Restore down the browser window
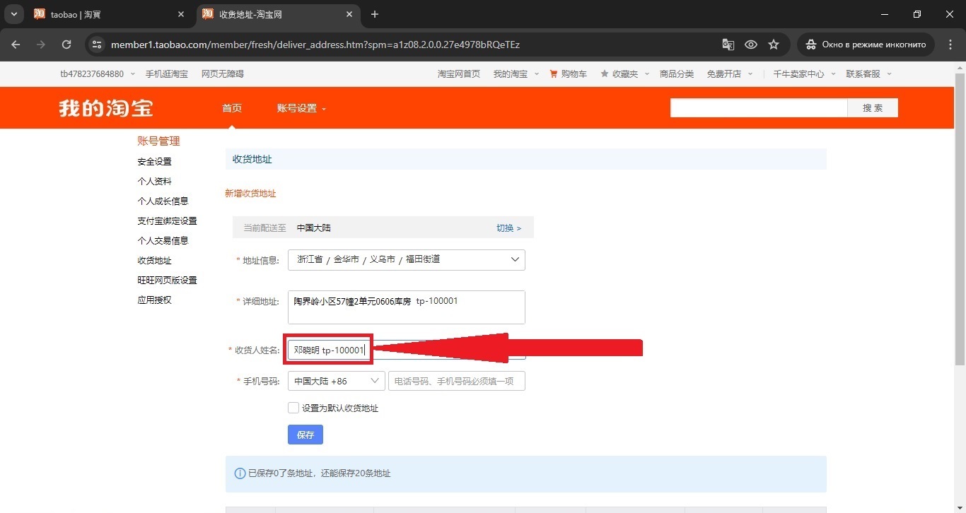966x513 pixels. coord(917,14)
